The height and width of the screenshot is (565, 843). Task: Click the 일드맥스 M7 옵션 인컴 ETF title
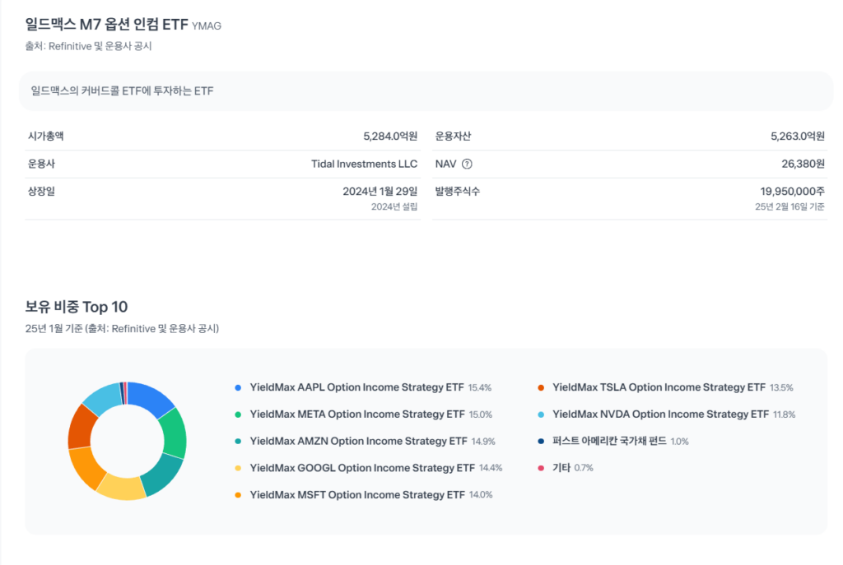(x=106, y=24)
